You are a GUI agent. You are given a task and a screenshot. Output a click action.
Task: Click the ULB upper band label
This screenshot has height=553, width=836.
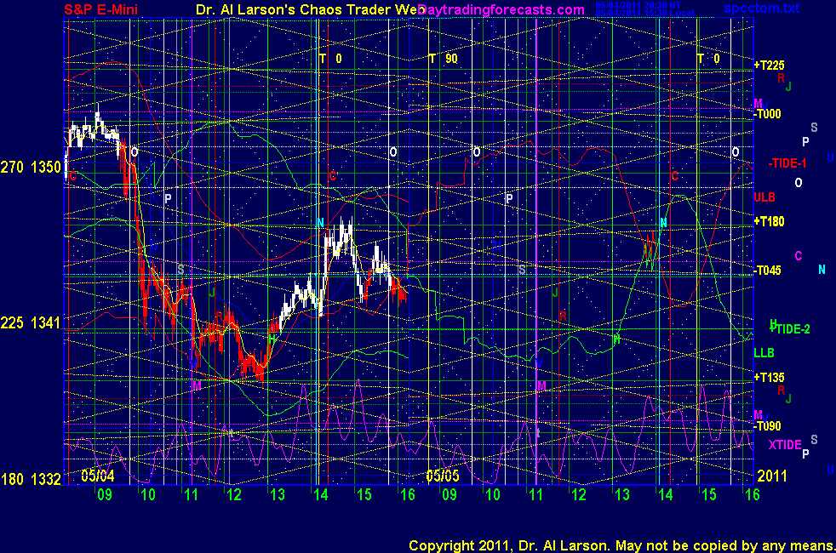(x=764, y=197)
